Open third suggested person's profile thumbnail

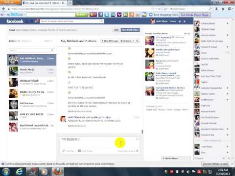coord(150,64)
